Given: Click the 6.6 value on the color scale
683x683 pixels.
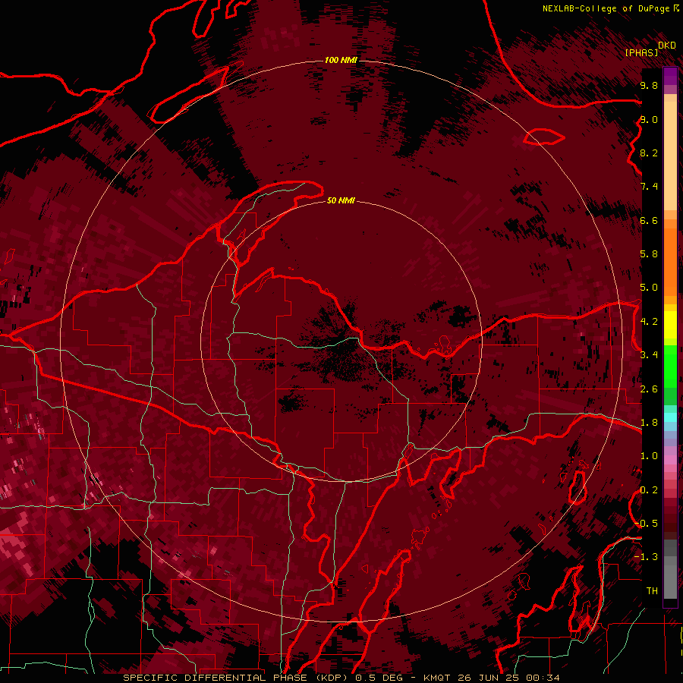Looking at the screenshot, I should 649,220.
